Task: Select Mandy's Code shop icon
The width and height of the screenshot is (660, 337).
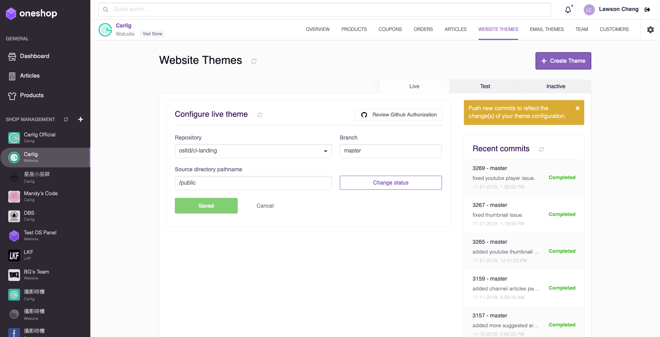Action: [x=14, y=197]
